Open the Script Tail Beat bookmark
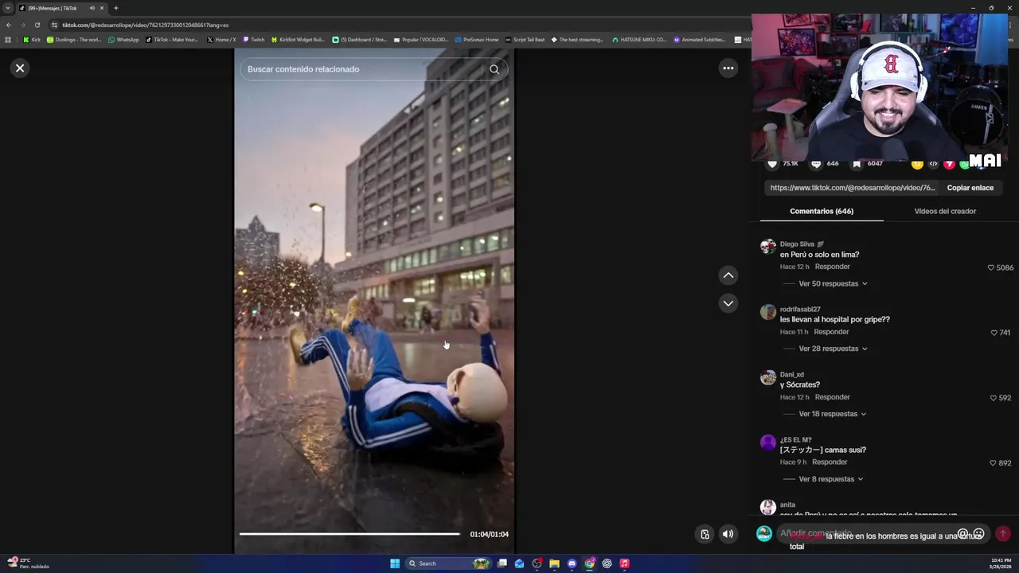 coord(525,40)
